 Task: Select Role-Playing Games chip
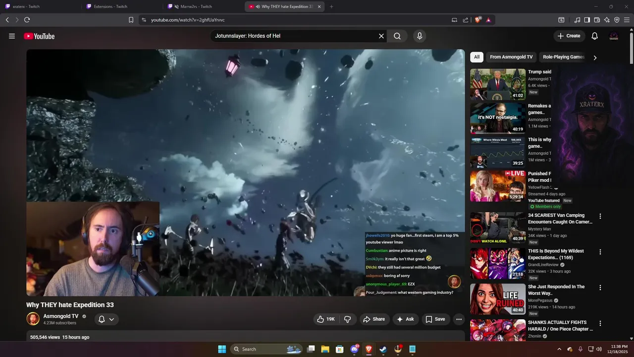point(564,57)
